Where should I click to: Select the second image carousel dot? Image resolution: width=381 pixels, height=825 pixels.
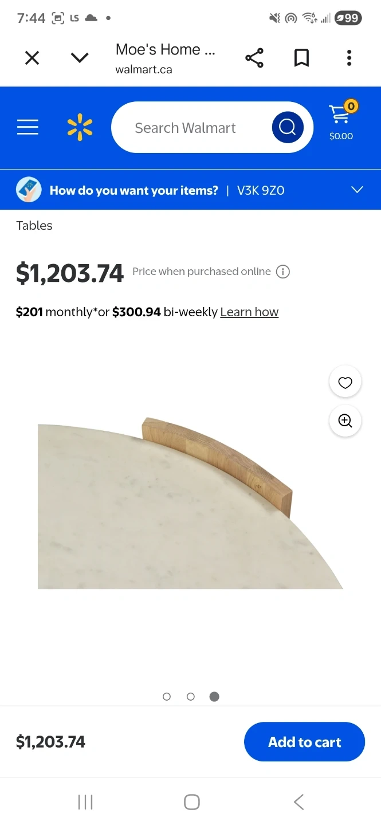coord(191,697)
